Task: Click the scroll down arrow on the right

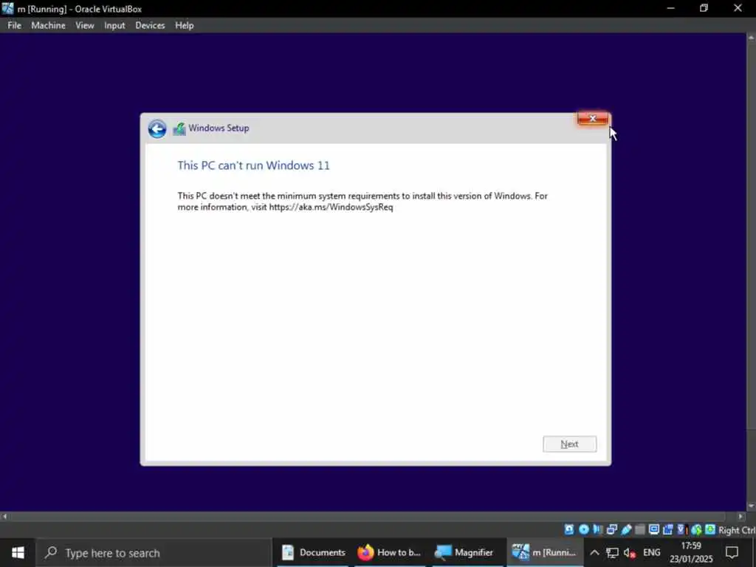Action: coord(751,506)
